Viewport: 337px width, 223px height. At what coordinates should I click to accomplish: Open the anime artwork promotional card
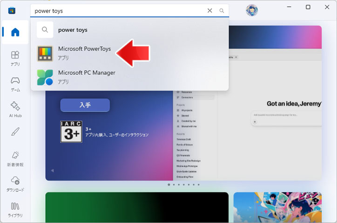click(277, 207)
